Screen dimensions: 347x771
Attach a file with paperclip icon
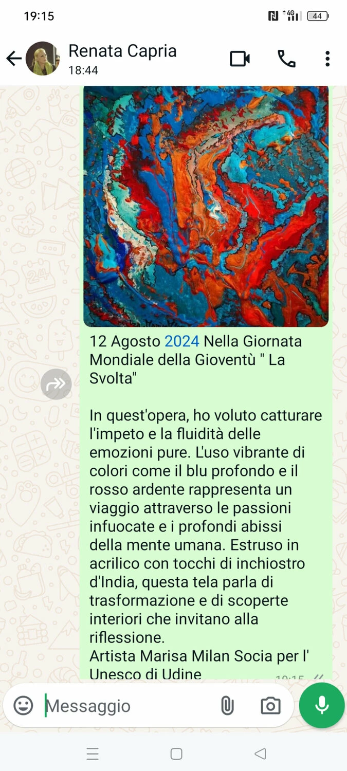(227, 706)
